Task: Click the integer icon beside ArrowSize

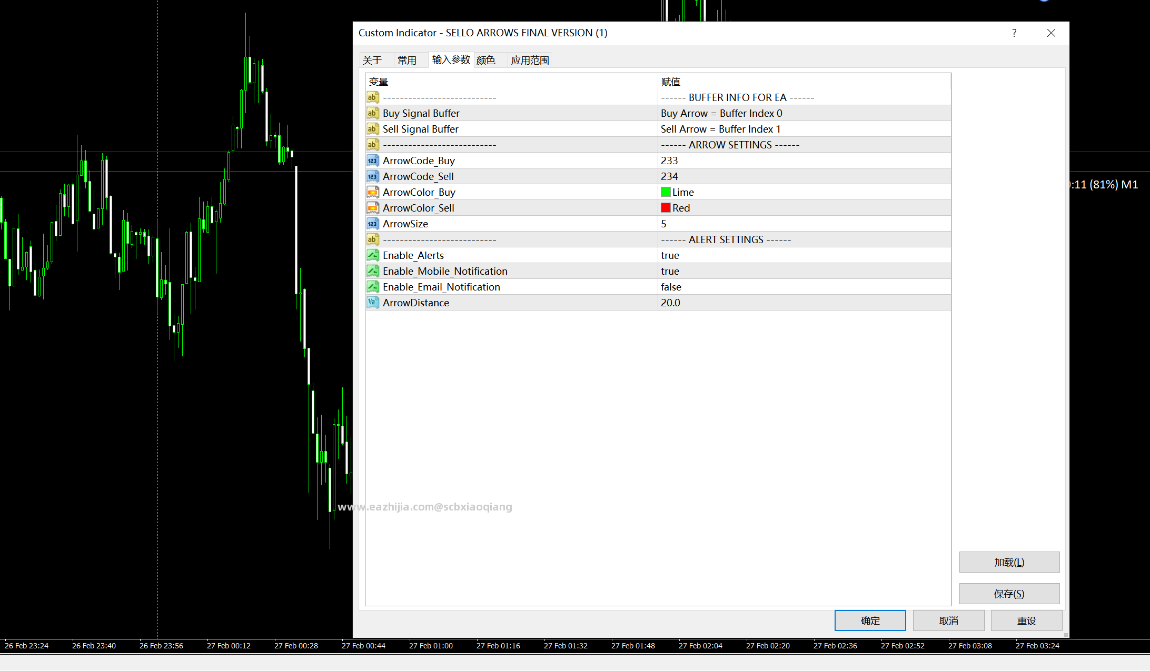Action: coord(373,224)
